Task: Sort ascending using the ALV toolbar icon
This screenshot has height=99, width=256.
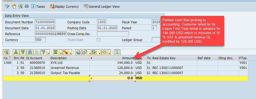Action: click(16, 52)
